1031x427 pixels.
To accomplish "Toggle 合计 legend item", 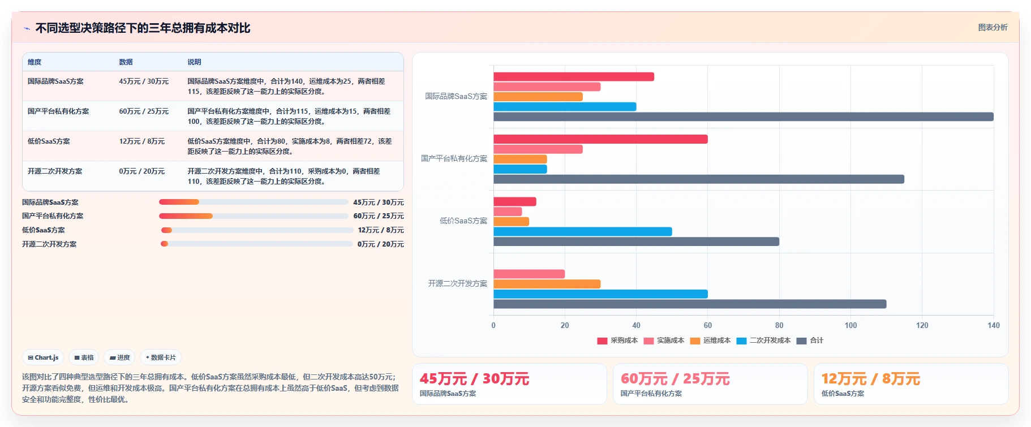I will pos(810,340).
